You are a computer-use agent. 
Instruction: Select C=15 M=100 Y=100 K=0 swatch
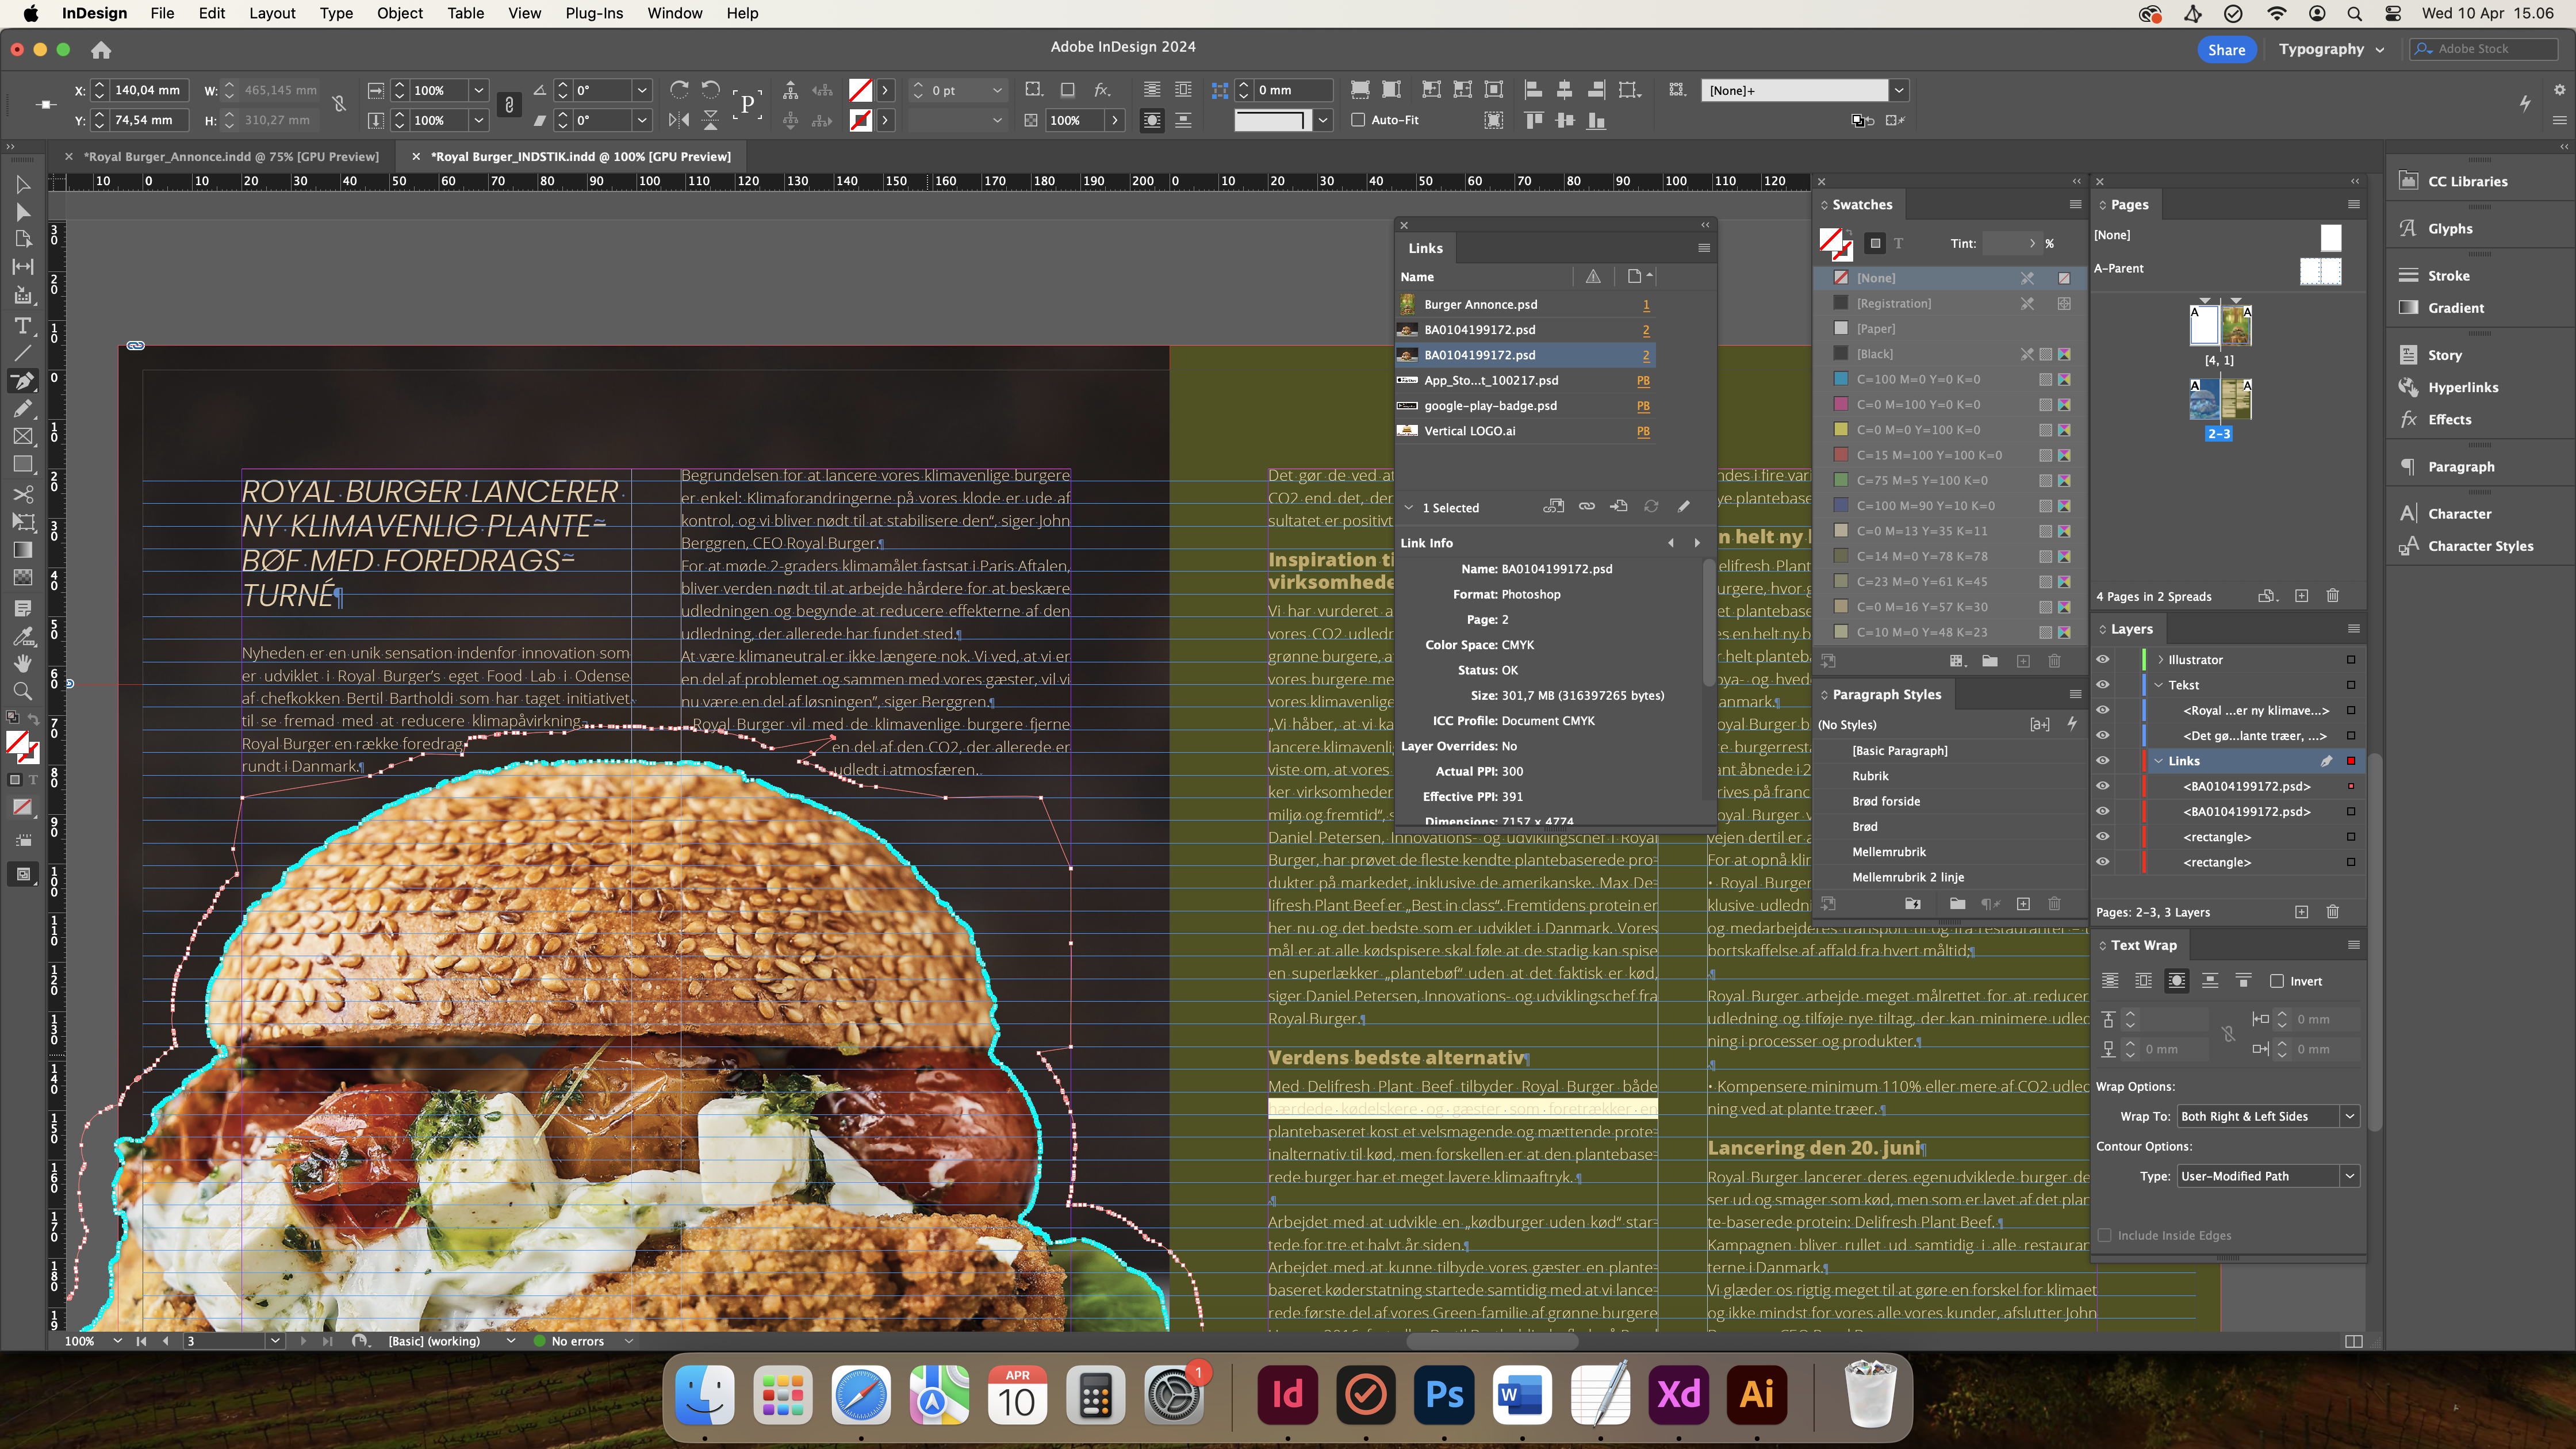[x=1950, y=455]
